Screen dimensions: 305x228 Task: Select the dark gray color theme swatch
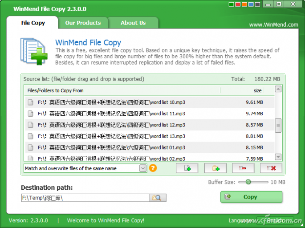(x=257, y=4)
